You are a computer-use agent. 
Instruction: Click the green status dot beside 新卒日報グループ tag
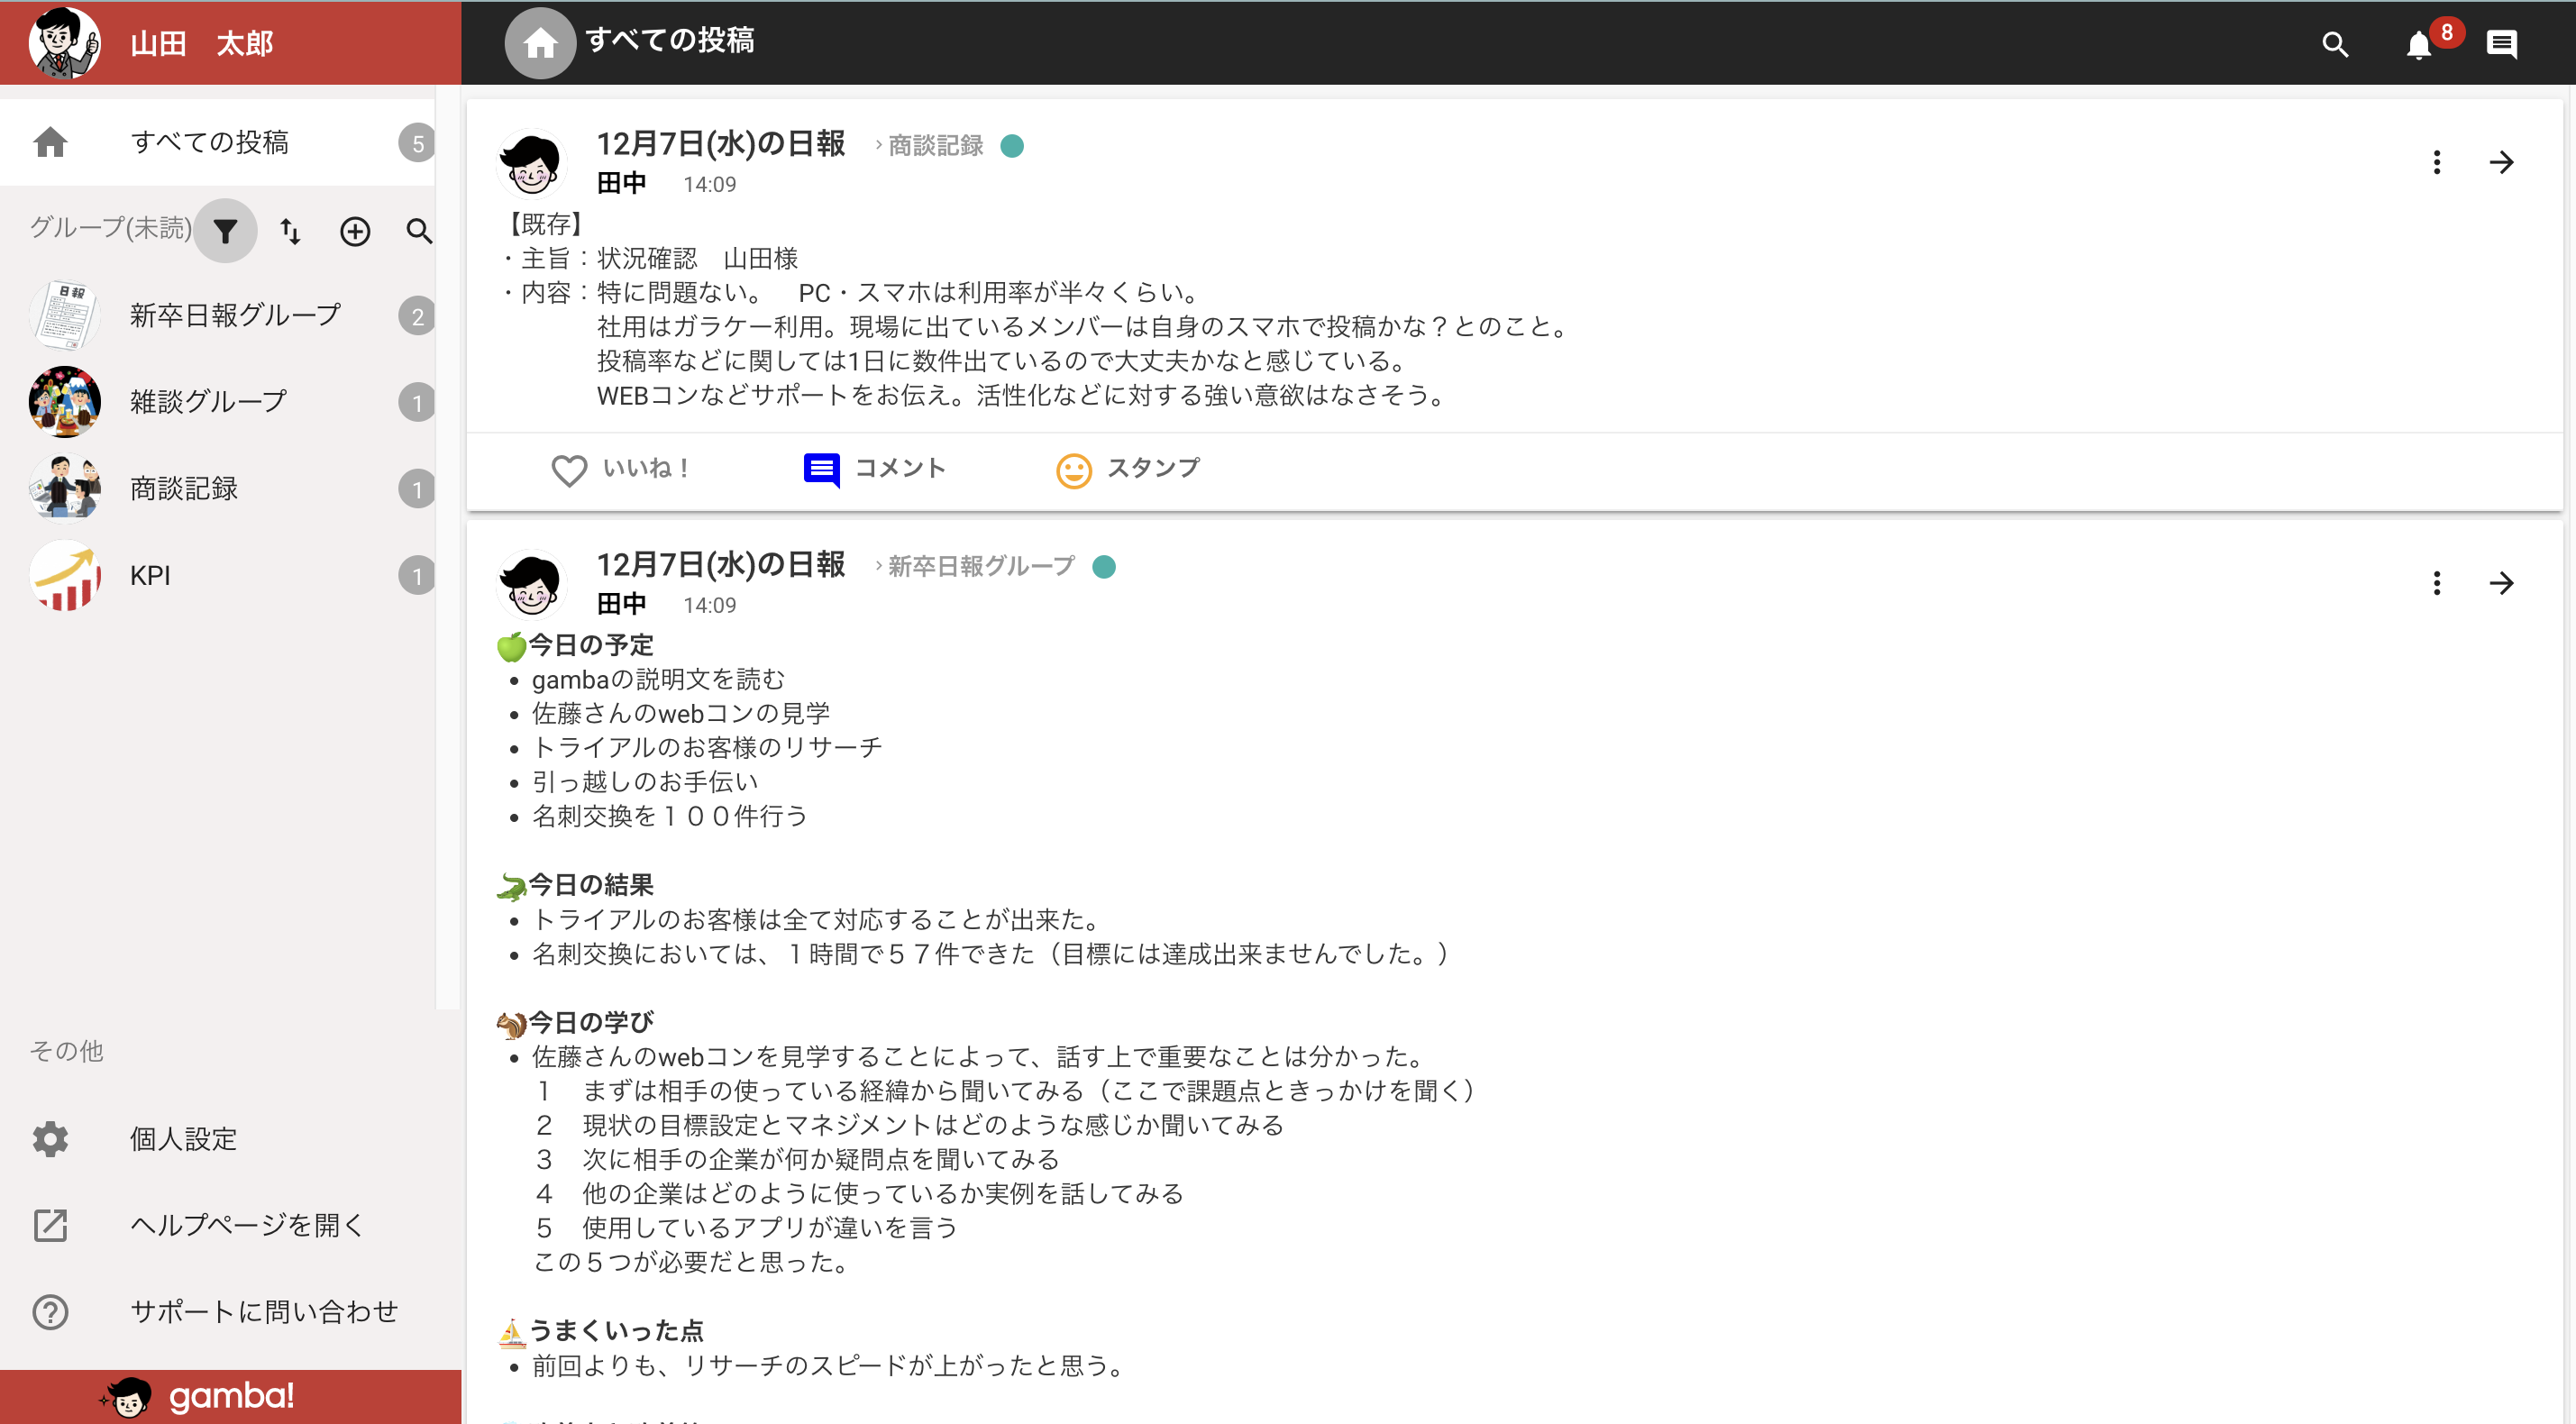[1104, 567]
